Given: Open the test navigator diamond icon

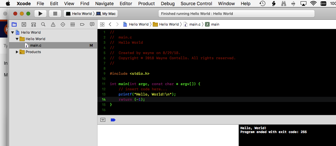Looking at the screenshot, I should pyautogui.click(x=63, y=24).
